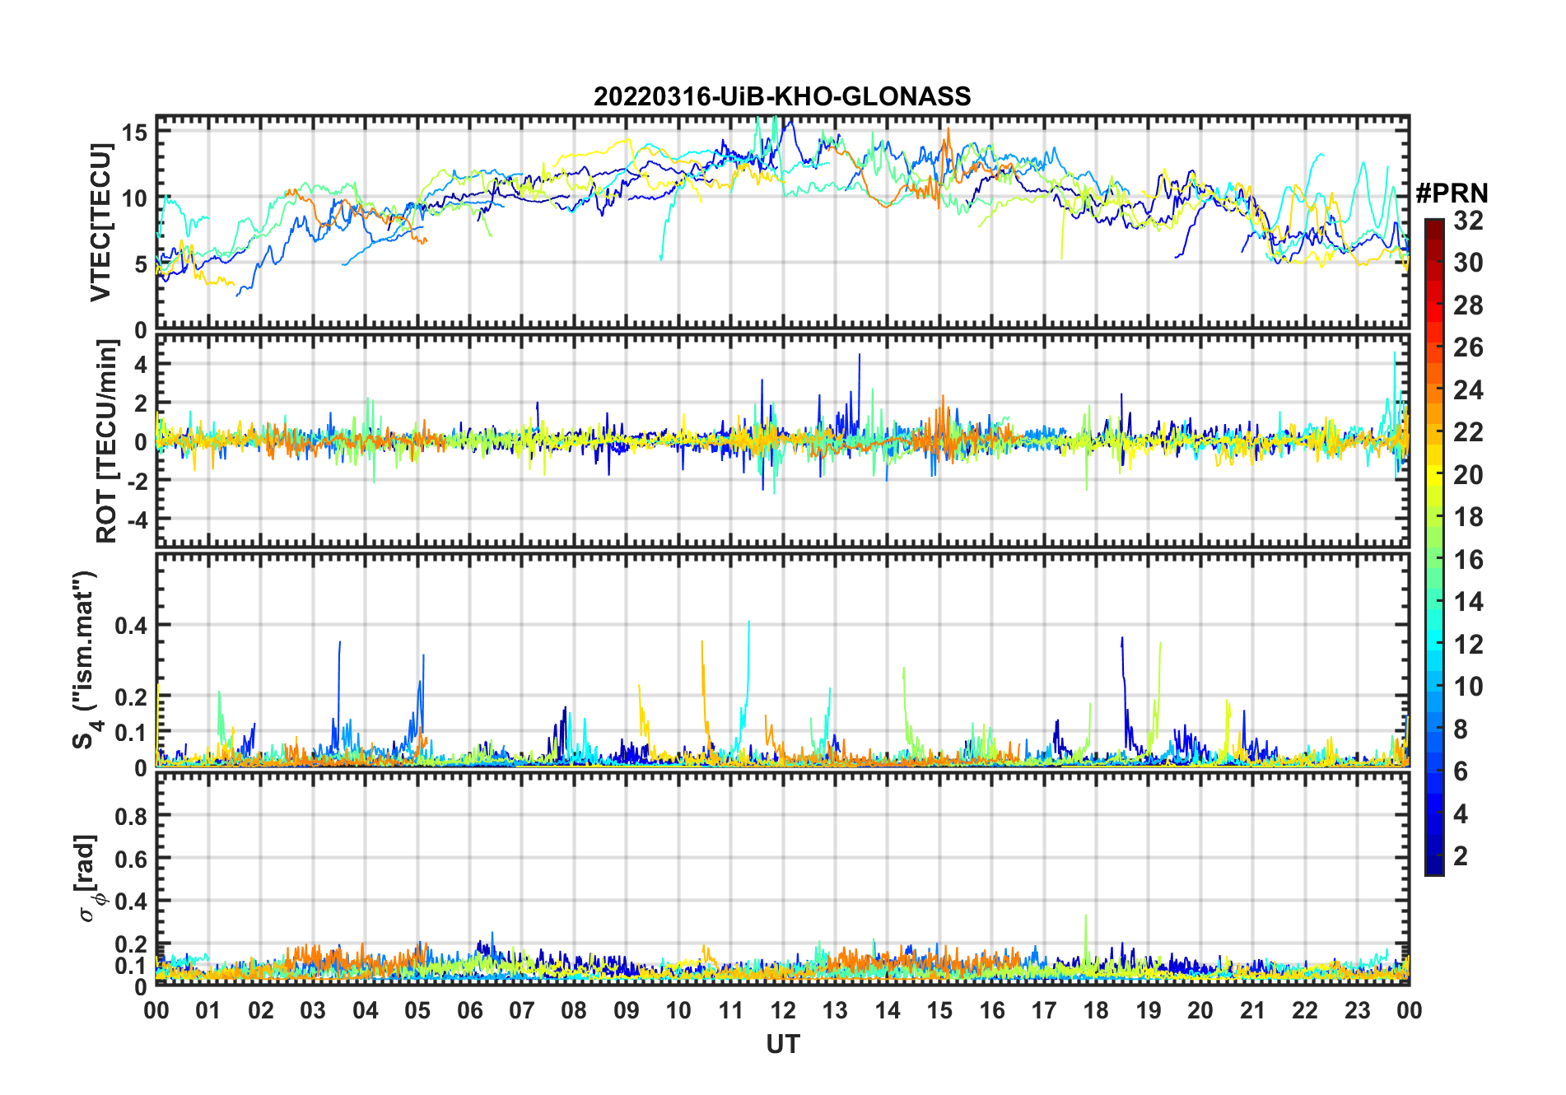Click the sigma phi [rad] axis label

click(x=89, y=878)
